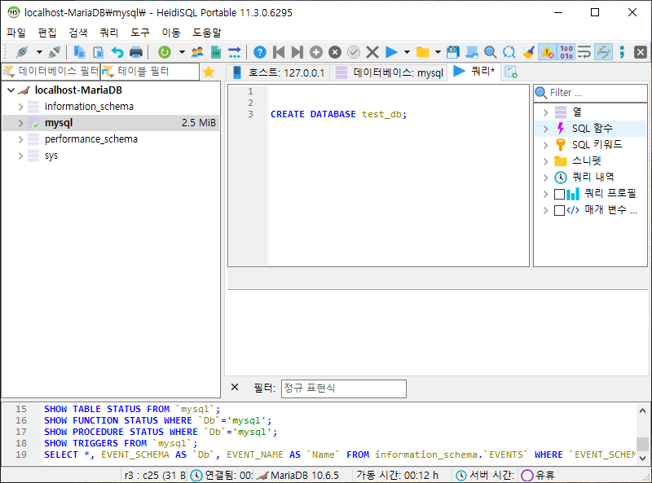Expand the performance_schema database
The width and height of the screenshot is (652, 483).
tap(21, 139)
